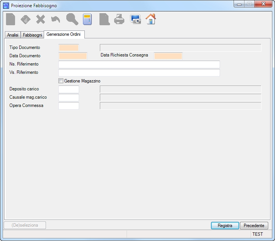Switch to the Analisi tab
The height and width of the screenshot is (241, 275).
click(13, 35)
